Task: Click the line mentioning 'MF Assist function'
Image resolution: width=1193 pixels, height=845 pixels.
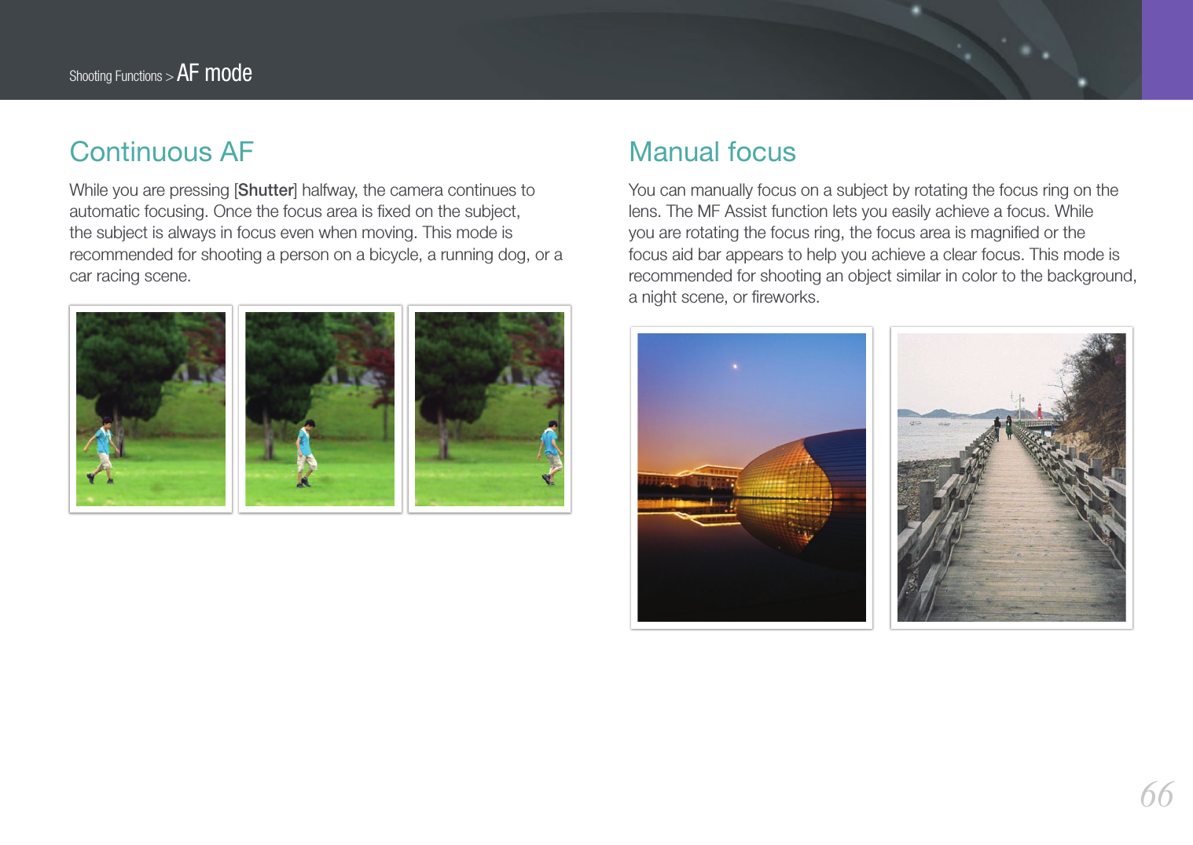Action: click(x=861, y=211)
